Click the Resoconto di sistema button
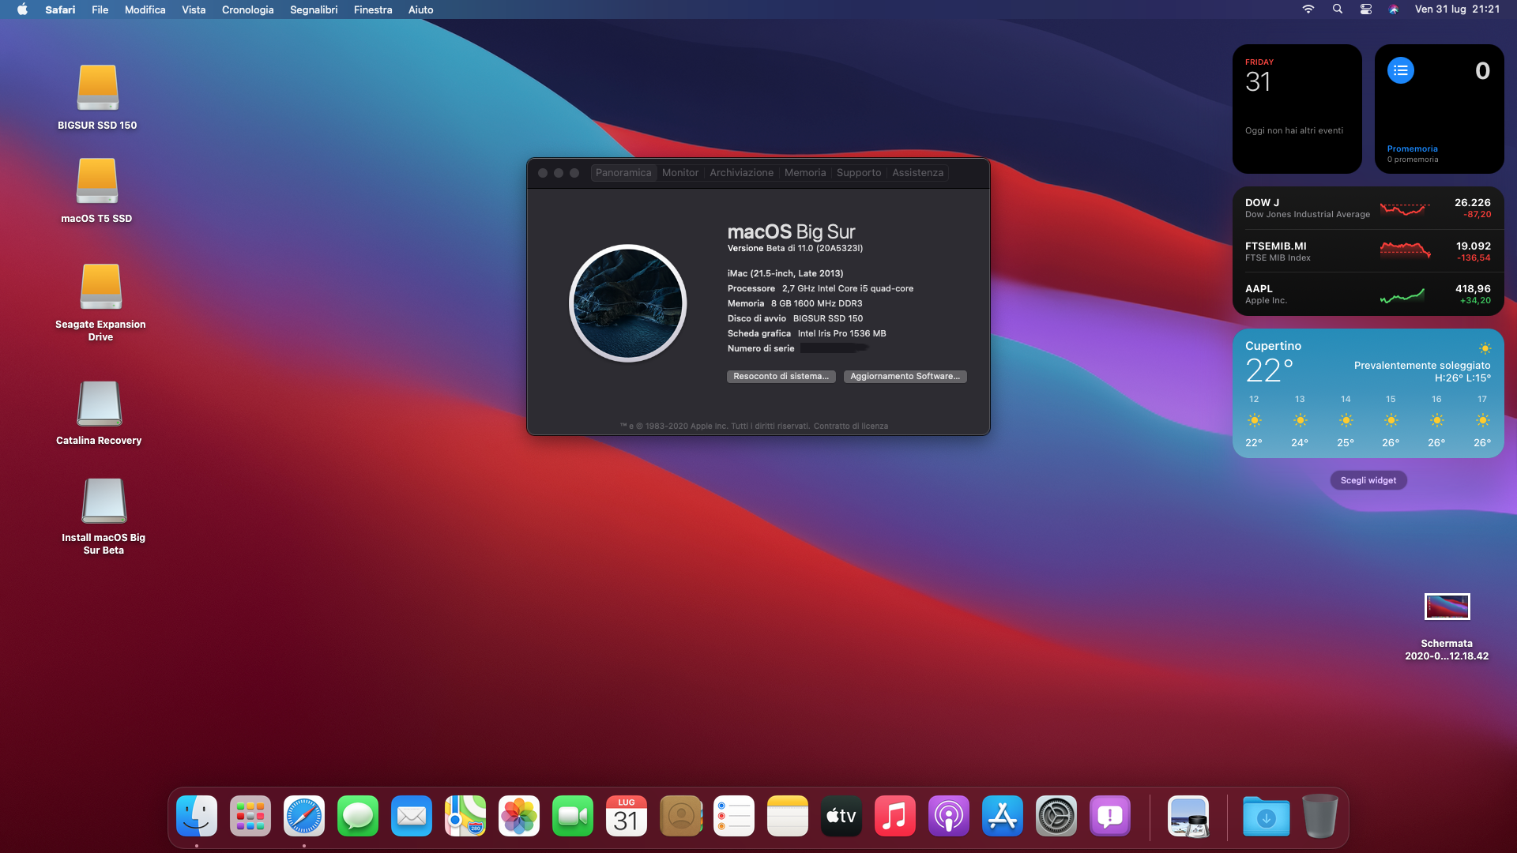1517x853 pixels. pos(781,376)
